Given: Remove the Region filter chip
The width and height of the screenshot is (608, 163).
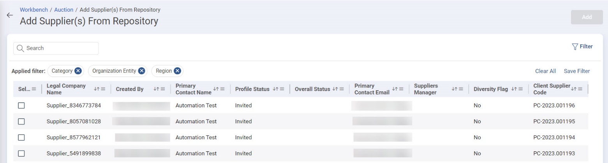Looking at the screenshot, I should (x=178, y=71).
